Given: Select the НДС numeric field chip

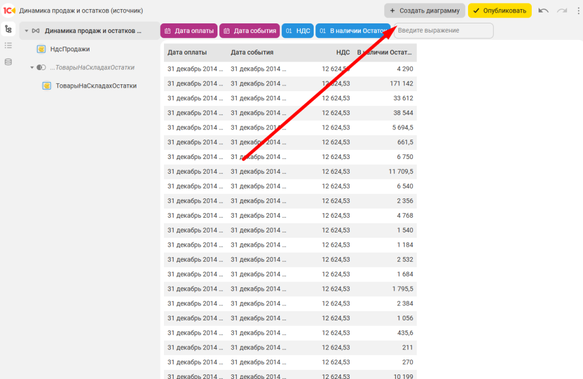Looking at the screenshot, I should click(x=298, y=31).
